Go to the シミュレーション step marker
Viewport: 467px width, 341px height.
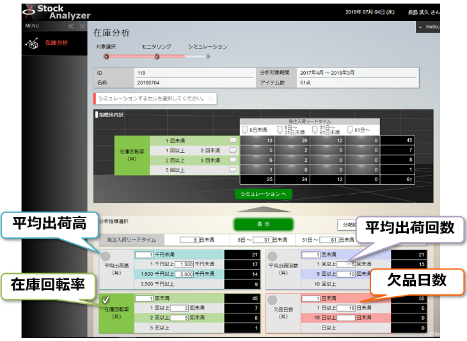pos(207,56)
